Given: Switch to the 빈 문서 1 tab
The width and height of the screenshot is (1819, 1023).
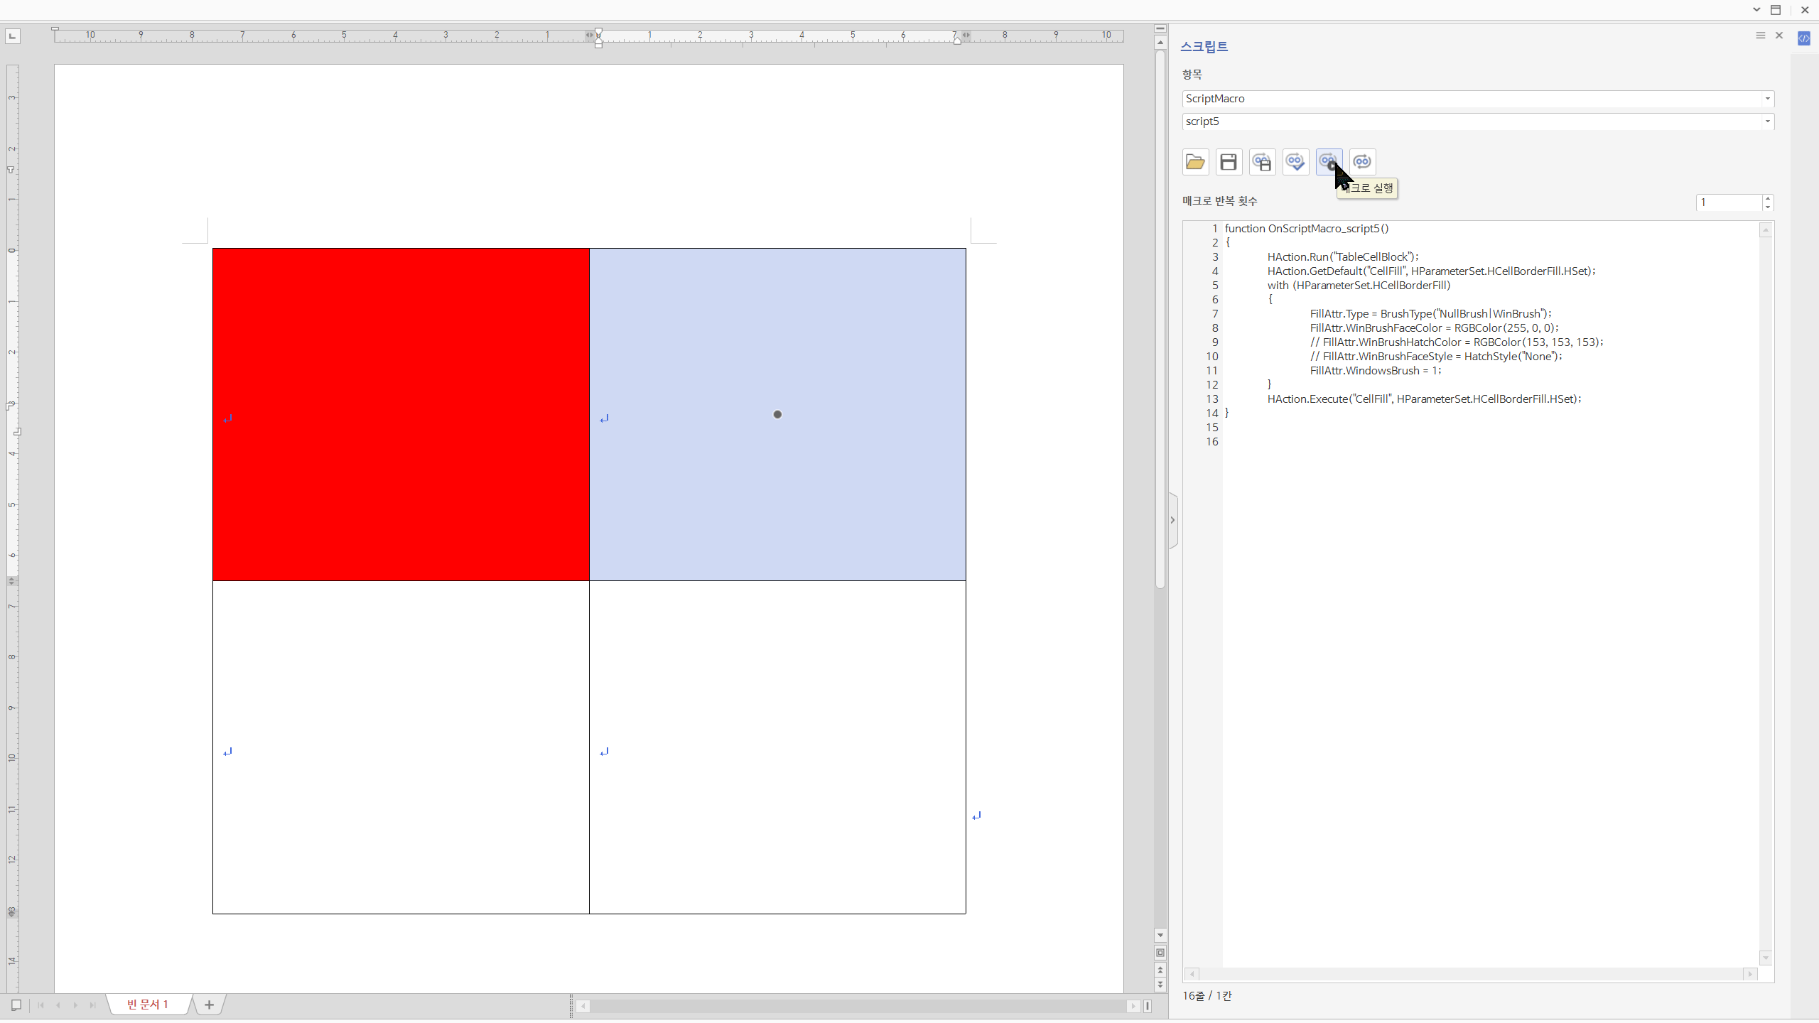Looking at the screenshot, I should coord(148,1005).
